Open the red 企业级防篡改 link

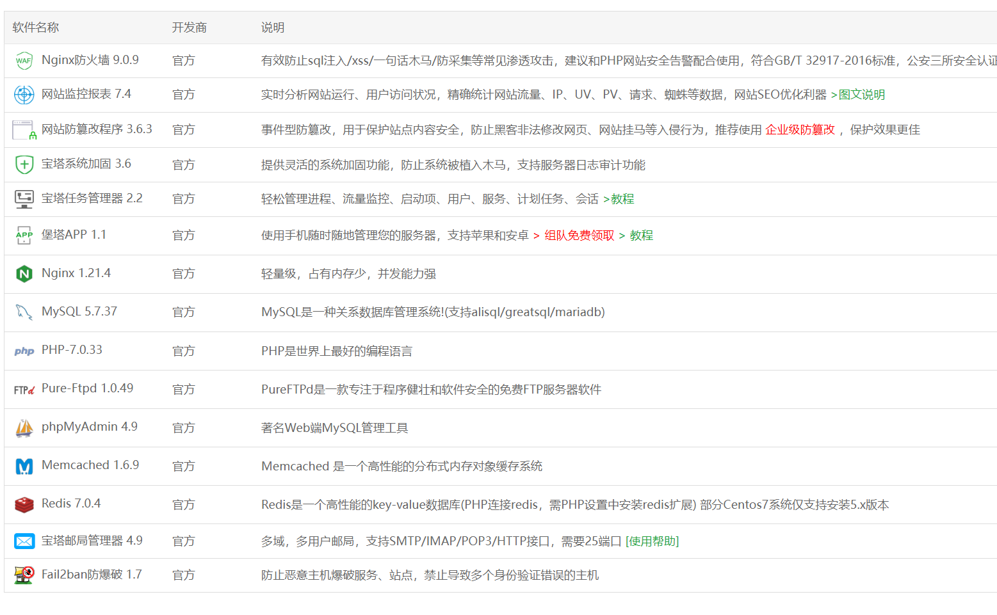pos(800,130)
